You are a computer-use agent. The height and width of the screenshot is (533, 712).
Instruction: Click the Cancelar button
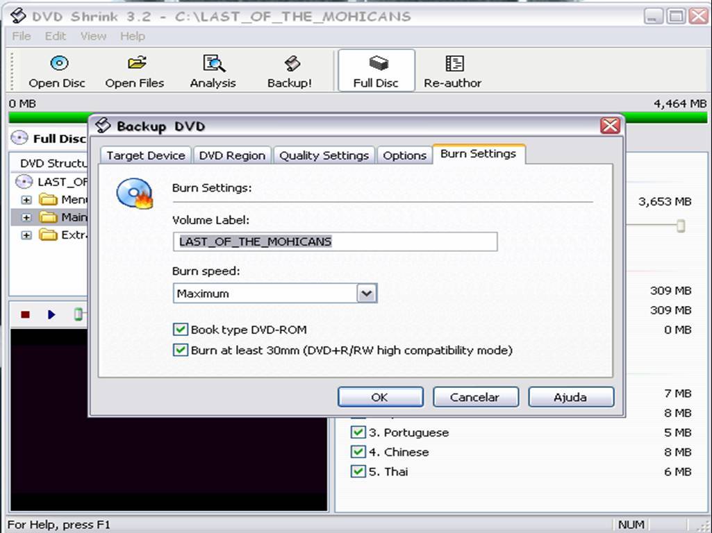475,398
